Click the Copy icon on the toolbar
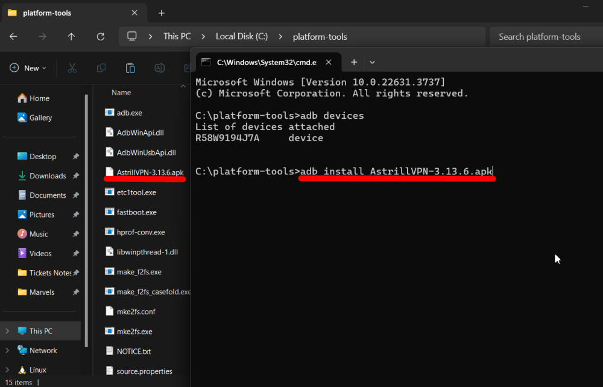This screenshot has height=387, width=603. click(101, 68)
